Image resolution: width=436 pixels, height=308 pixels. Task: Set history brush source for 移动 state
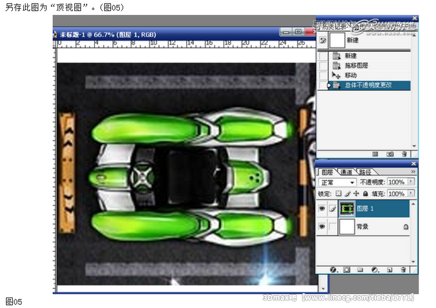[323, 75]
